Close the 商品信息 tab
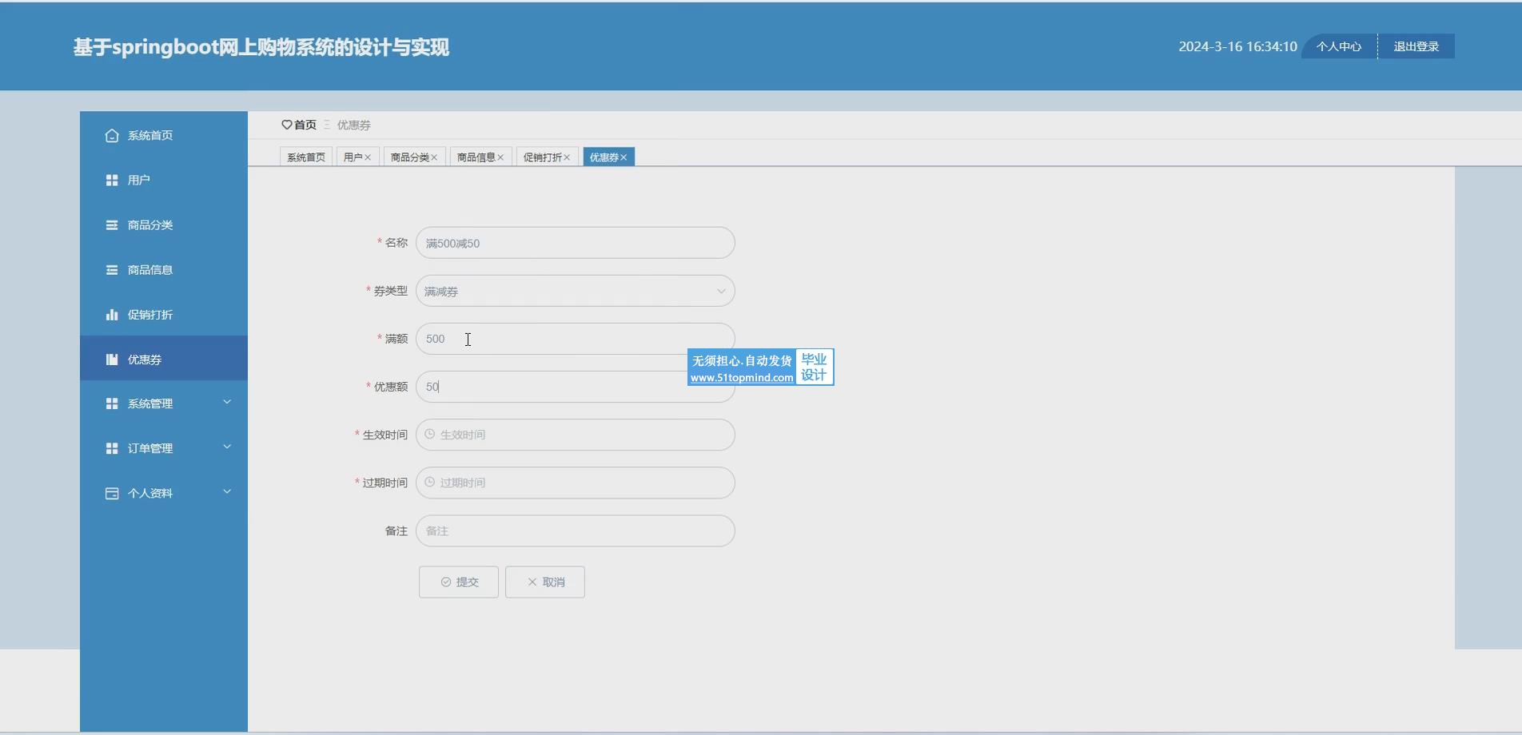The width and height of the screenshot is (1522, 735). (x=500, y=157)
